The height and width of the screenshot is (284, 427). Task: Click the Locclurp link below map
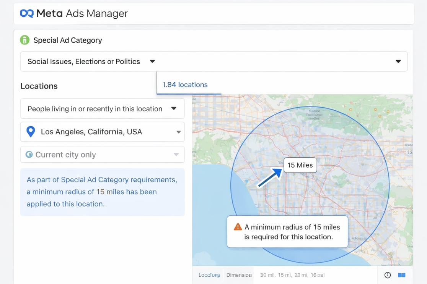209,275
